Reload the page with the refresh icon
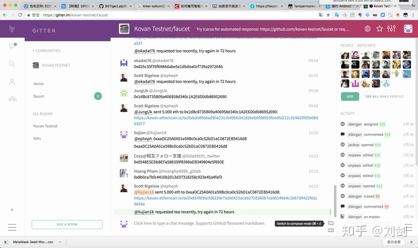Viewport: 418px width, 248px height. 20,15
